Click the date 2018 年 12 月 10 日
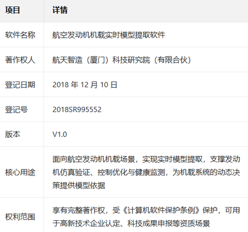The width and height of the screenshot is (248, 232). pos(85,85)
